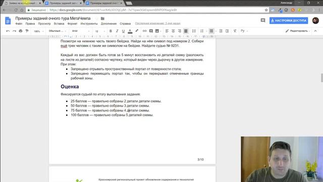The image size is (323, 182).
Task: Star the document next to title
Action: click(x=96, y=19)
